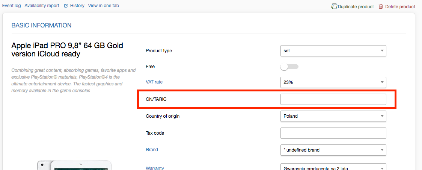Viewport: 422px width, 170px height.
Task: Open the Event log link
Action: coord(11,5)
